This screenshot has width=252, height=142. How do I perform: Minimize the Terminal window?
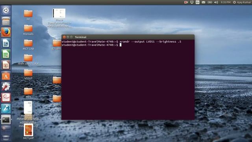[68, 37]
